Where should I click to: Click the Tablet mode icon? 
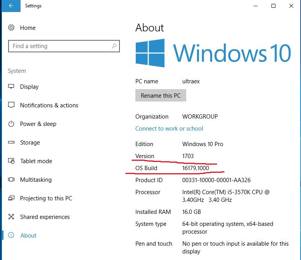[11, 161]
